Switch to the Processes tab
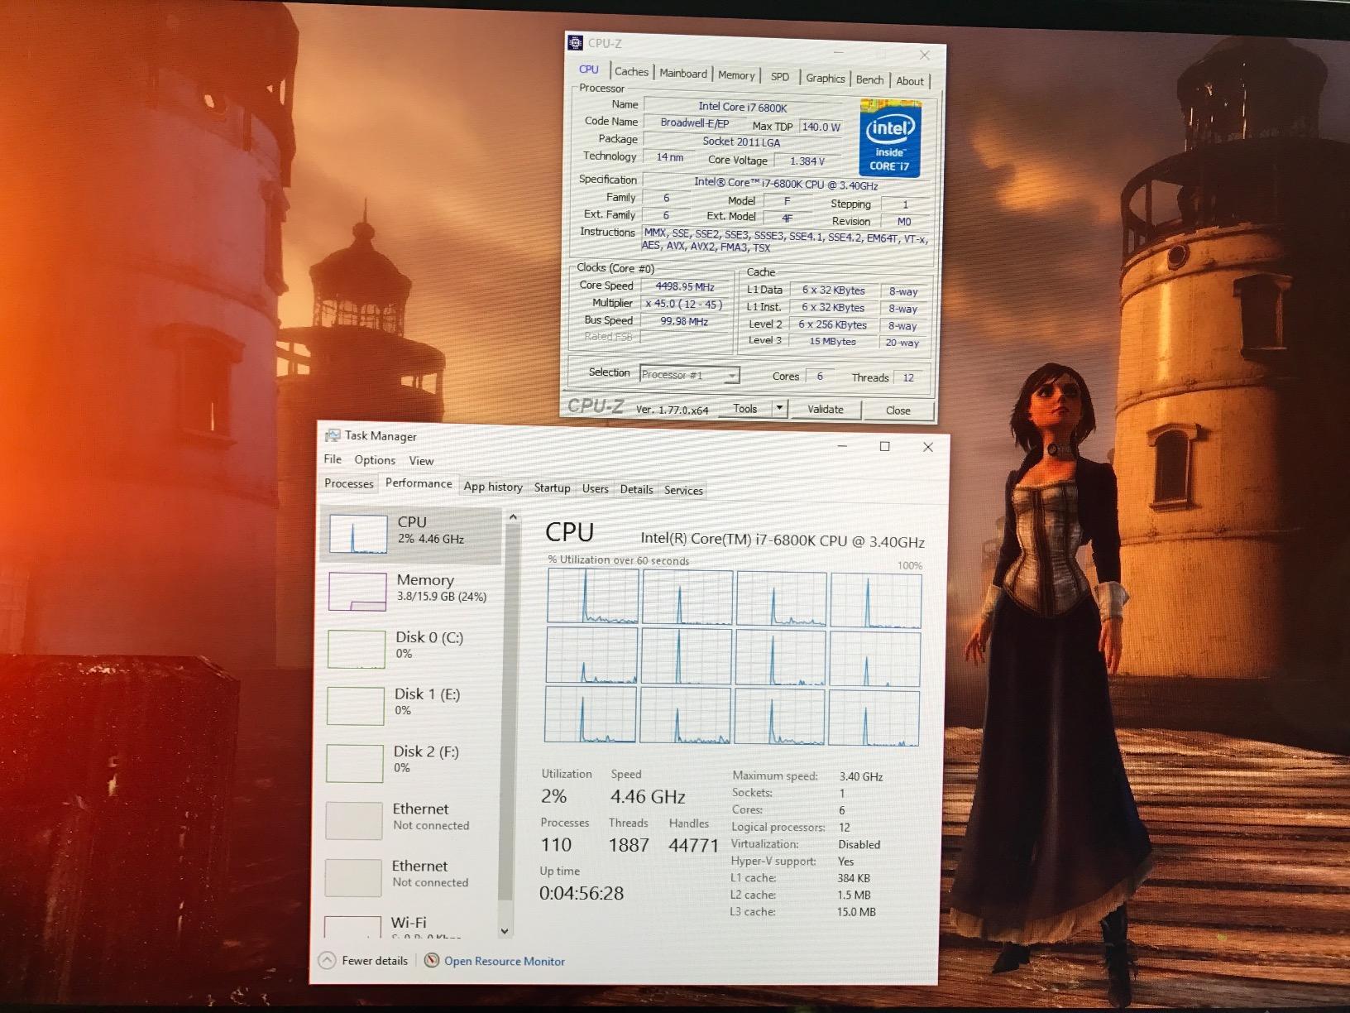The height and width of the screenshot is (1013, 1350). tap(348, 483)
